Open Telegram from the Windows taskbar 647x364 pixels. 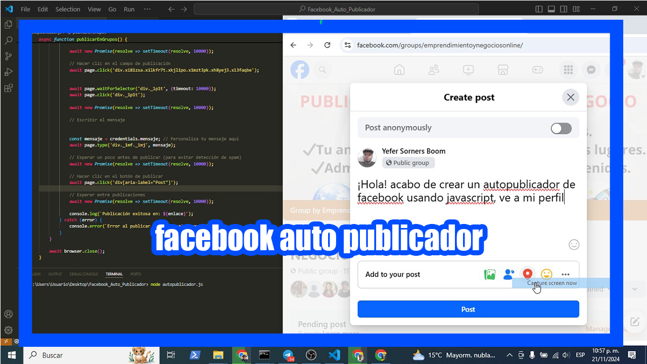[288, 355]
